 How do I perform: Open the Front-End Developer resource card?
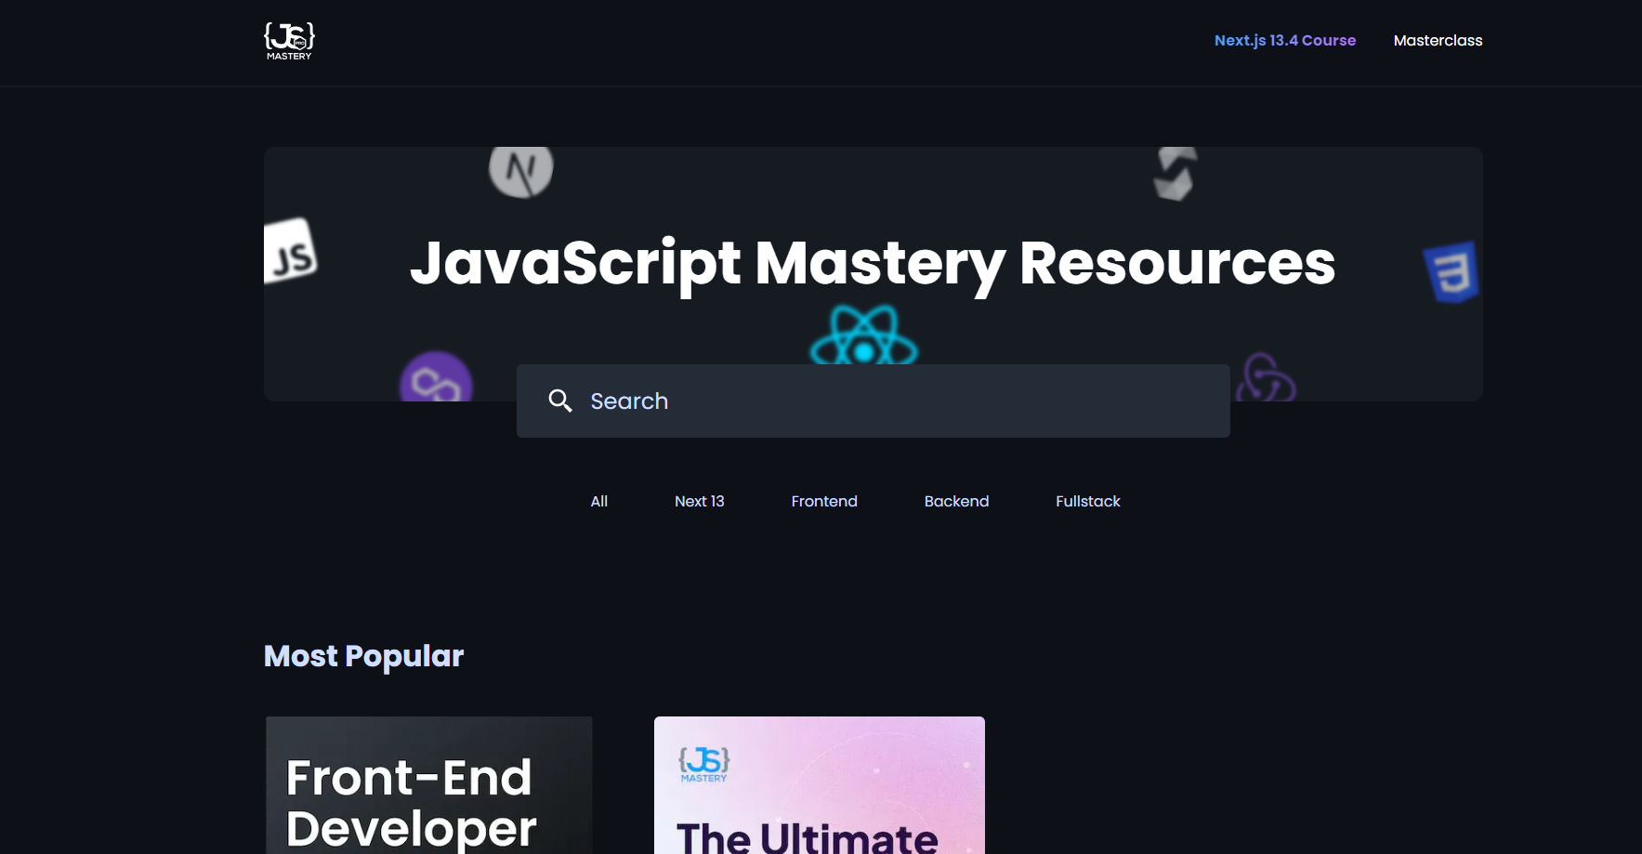(x=429, y=785)
